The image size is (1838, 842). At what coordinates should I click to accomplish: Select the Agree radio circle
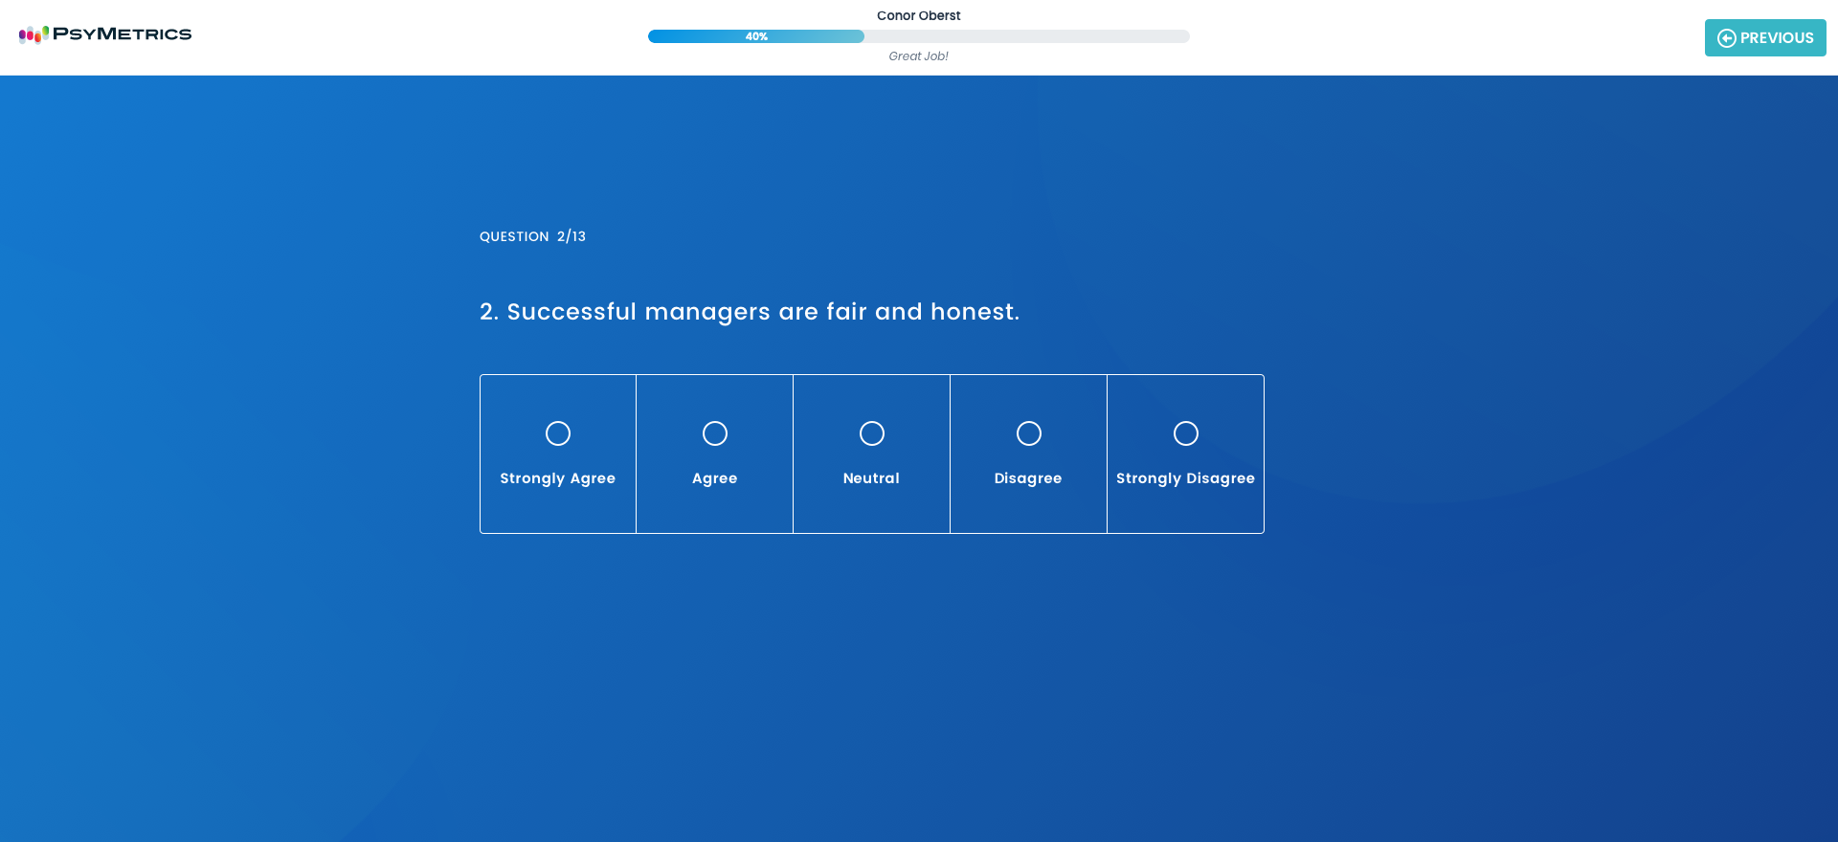point(715,433)
